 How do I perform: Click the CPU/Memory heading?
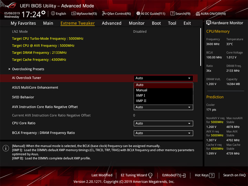(x=218, y=31)
